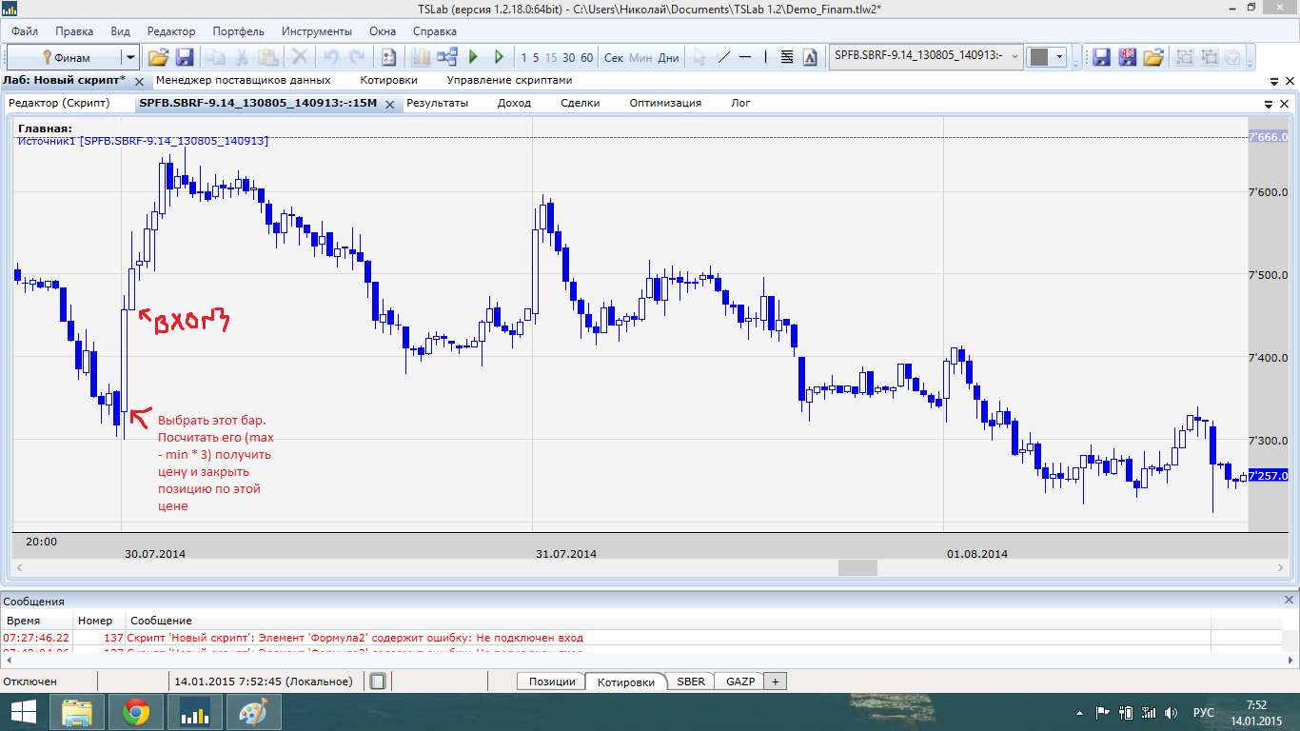Set interval to 5
The width and height of the screenshot is (1300, 731).
536,57
